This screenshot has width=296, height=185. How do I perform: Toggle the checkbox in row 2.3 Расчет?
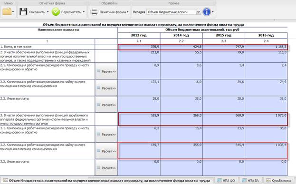coord(98,105)
